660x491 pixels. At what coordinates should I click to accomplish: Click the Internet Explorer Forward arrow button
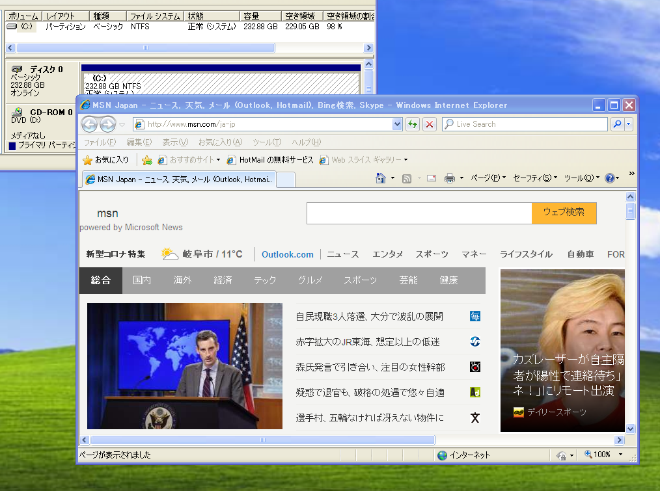pos(108,124)
